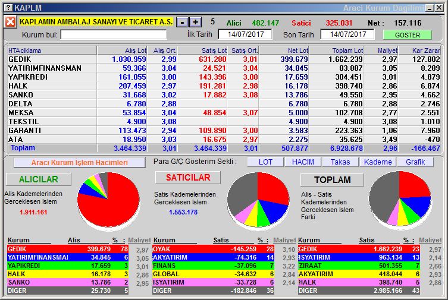This screenshot has height=300, width=448.
Task: Open the Kademe view
Action: coord(378,162)
